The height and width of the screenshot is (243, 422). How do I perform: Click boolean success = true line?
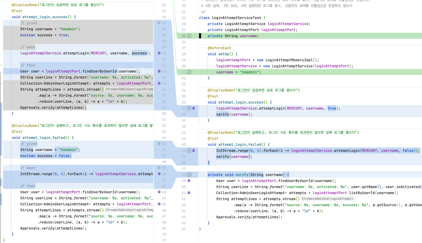point(45,35)
